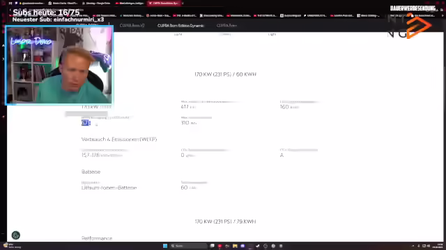Expand the hidden system tray icons chevron
Viewport: 446px width, 250px height.
coord(413,246)
